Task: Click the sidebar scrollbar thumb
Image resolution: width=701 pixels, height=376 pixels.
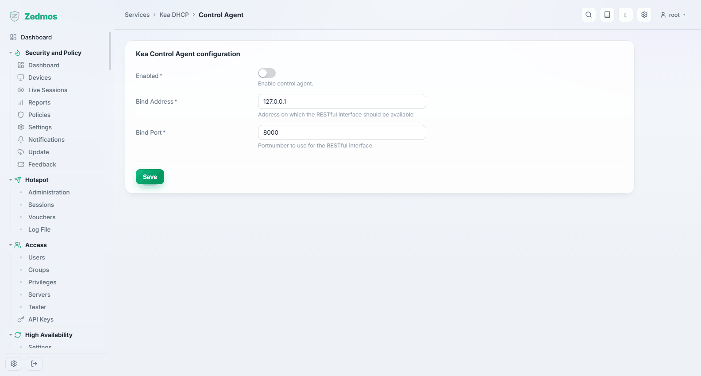Action: (x=110, y=51)
